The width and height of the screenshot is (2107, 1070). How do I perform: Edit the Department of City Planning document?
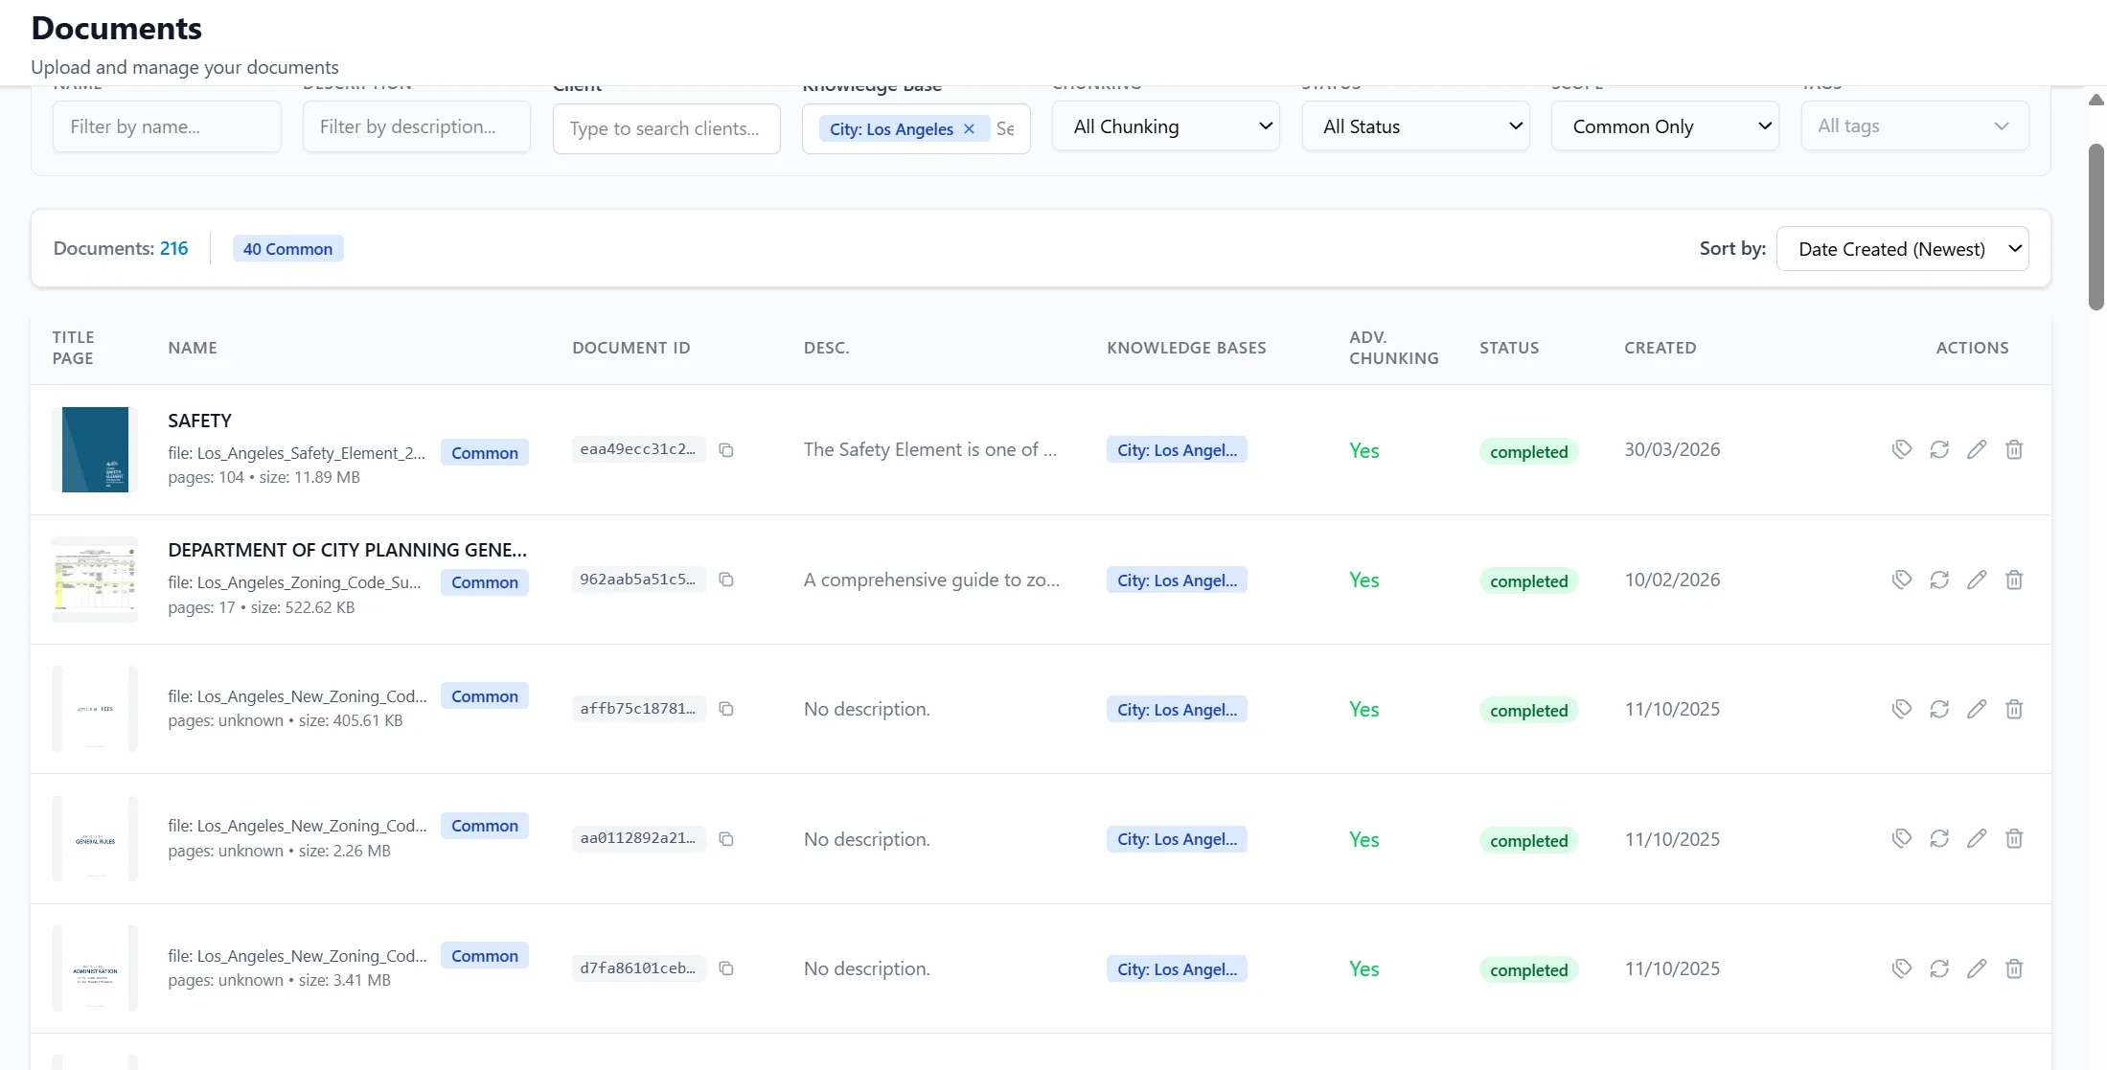1977,580
